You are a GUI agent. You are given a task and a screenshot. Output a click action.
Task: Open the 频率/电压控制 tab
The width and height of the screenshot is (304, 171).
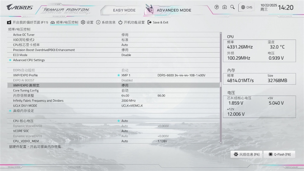coord(64,22)
